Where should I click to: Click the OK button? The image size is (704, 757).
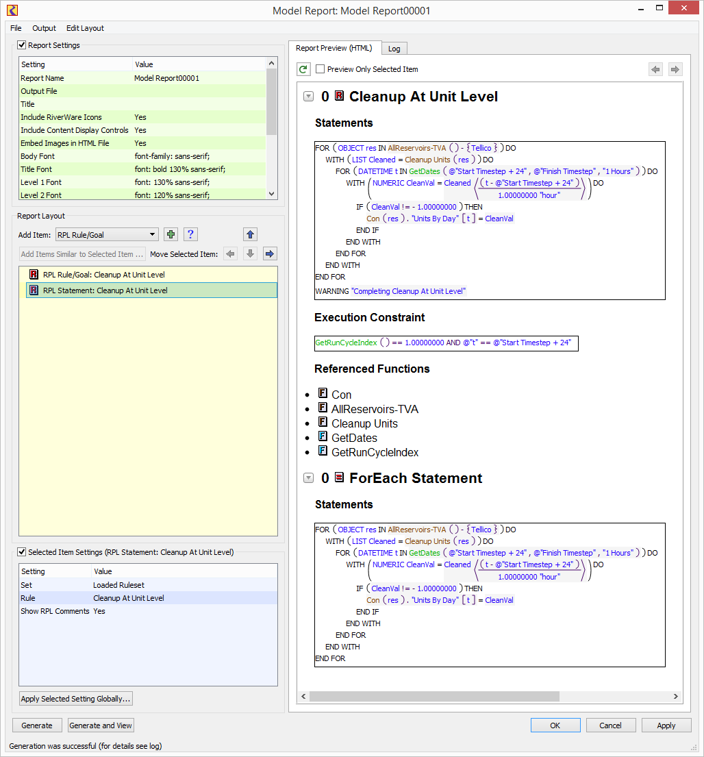click(x=555, y=725)
